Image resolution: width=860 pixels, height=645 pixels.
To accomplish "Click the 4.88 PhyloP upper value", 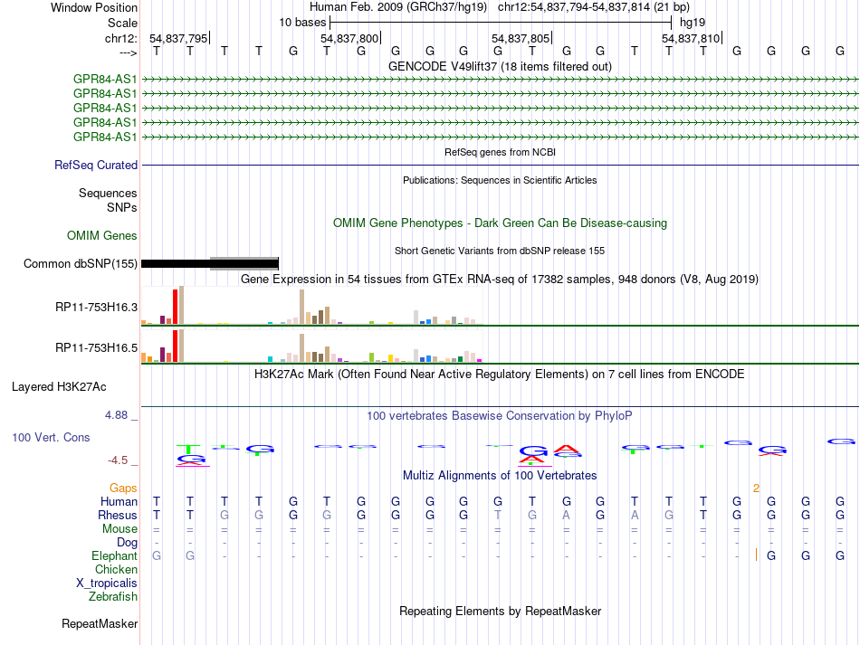I will point(116,415).
